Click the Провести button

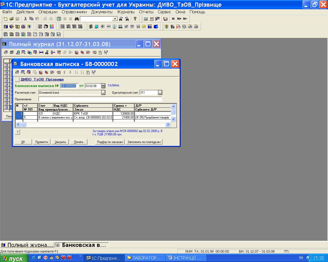pos(42,142)
